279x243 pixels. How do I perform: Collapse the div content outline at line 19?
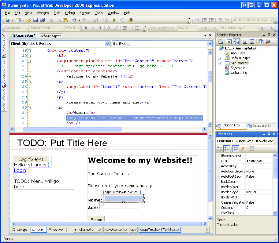(x=29, y=51)
